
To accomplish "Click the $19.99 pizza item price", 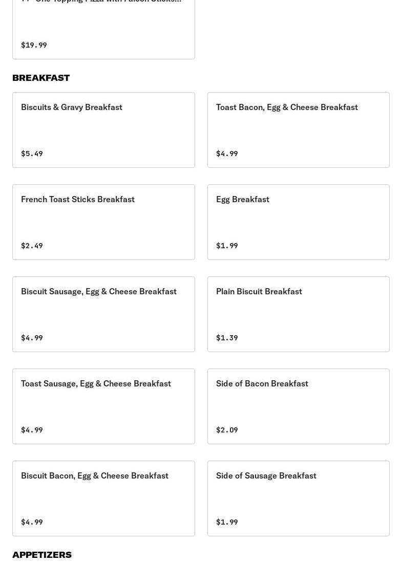I will click(34, 45).
